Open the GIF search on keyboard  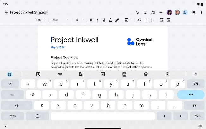pos(59,74)
